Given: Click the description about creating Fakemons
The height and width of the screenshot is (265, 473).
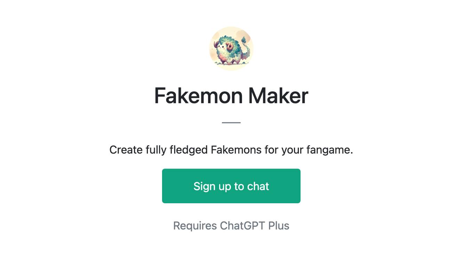Looking at the screenshot, I should 231,150.
